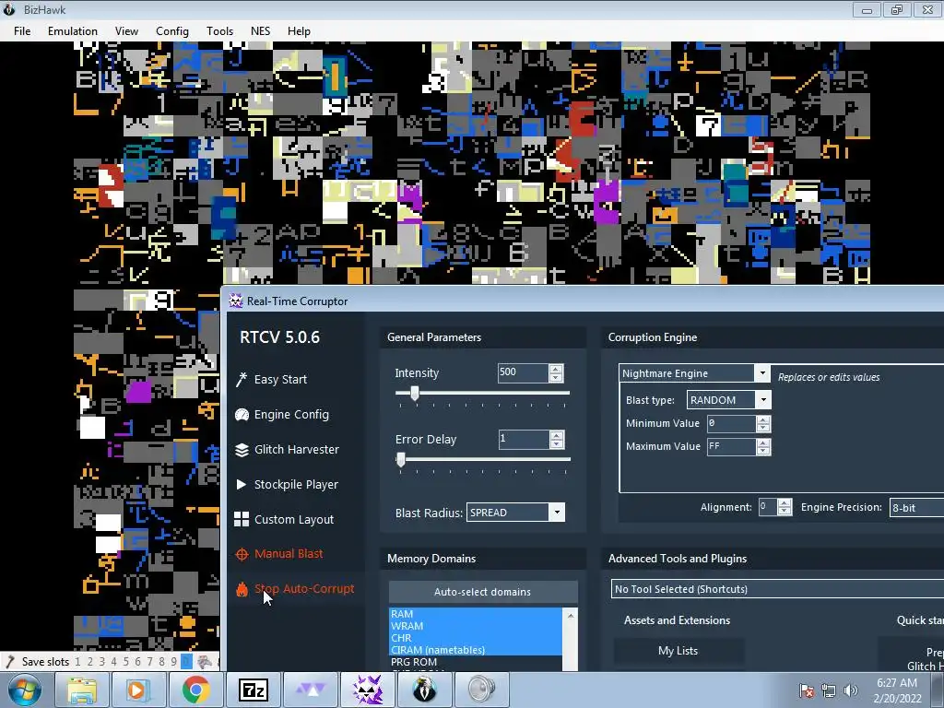
Task: Click the Auto-select domains button
Action: click(483, 592)
